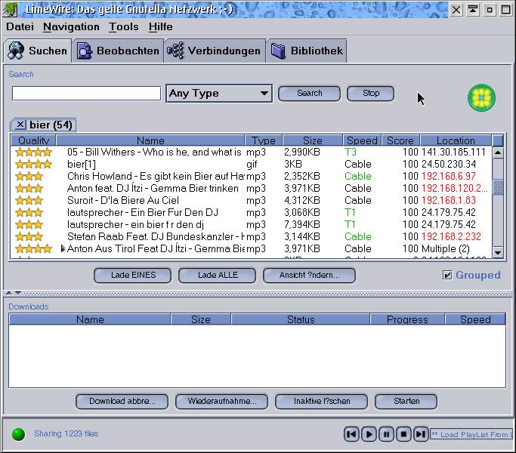Sort results by Quality column

(x=33, y=140)
